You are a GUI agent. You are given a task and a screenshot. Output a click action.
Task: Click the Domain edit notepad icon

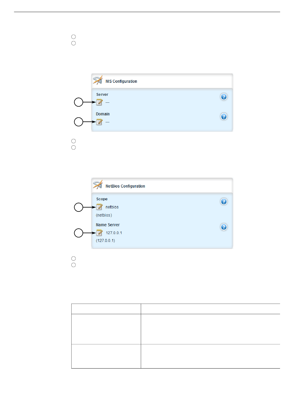pyautogui.click(x=99, y=122)
